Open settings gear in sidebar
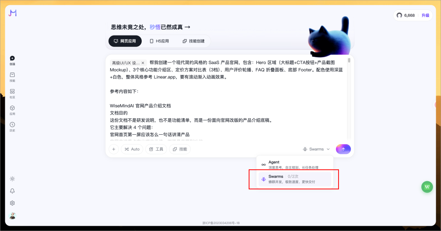441x231 pixels. click(12, 203)
